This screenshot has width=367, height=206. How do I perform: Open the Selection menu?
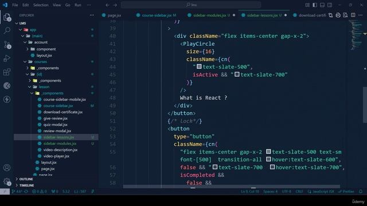[x=41, y=5]
